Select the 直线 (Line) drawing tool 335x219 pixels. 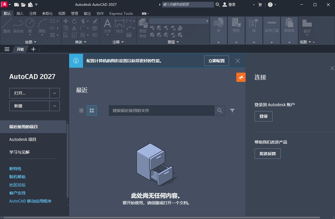[x=6, y=26]
